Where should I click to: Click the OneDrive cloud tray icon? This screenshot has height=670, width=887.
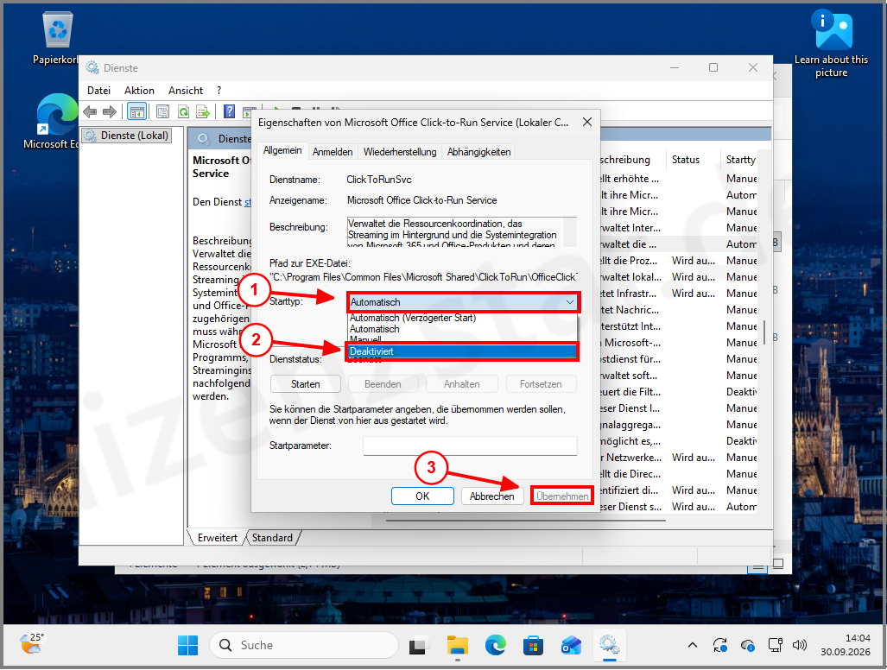click(747, 645)
